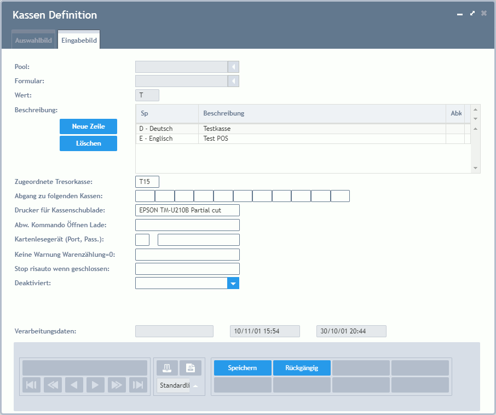The height and width of the screenshot is (415, 496).
Task: Click the last Abgang zu folgenden Kassen box
Action: coord(340,196)
